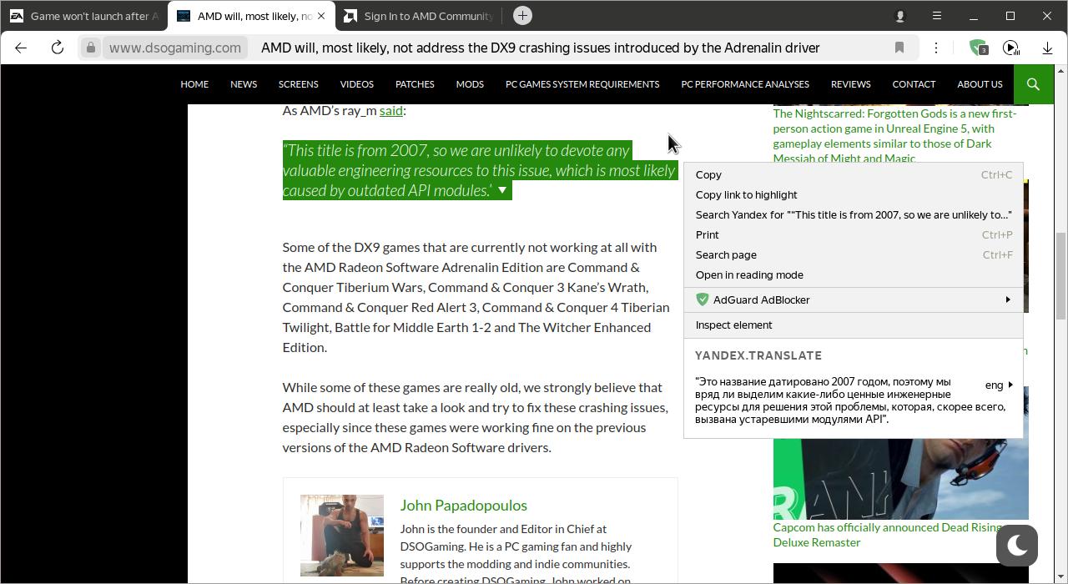Open the website search magnifier icon
This screenshot has height=584, width=1068.
click(x=1033, y=84)
